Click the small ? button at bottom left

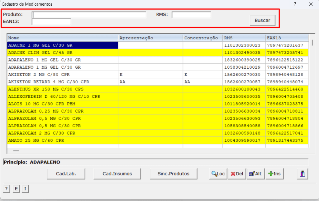[x=6, y=189]
